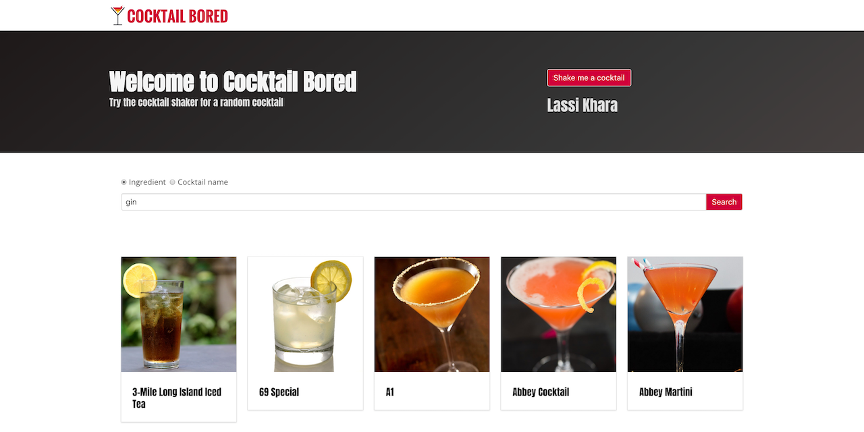Select the Cocktail name radio button
Viewport: 864px width, 432px height.
click(x=173, y=182)
